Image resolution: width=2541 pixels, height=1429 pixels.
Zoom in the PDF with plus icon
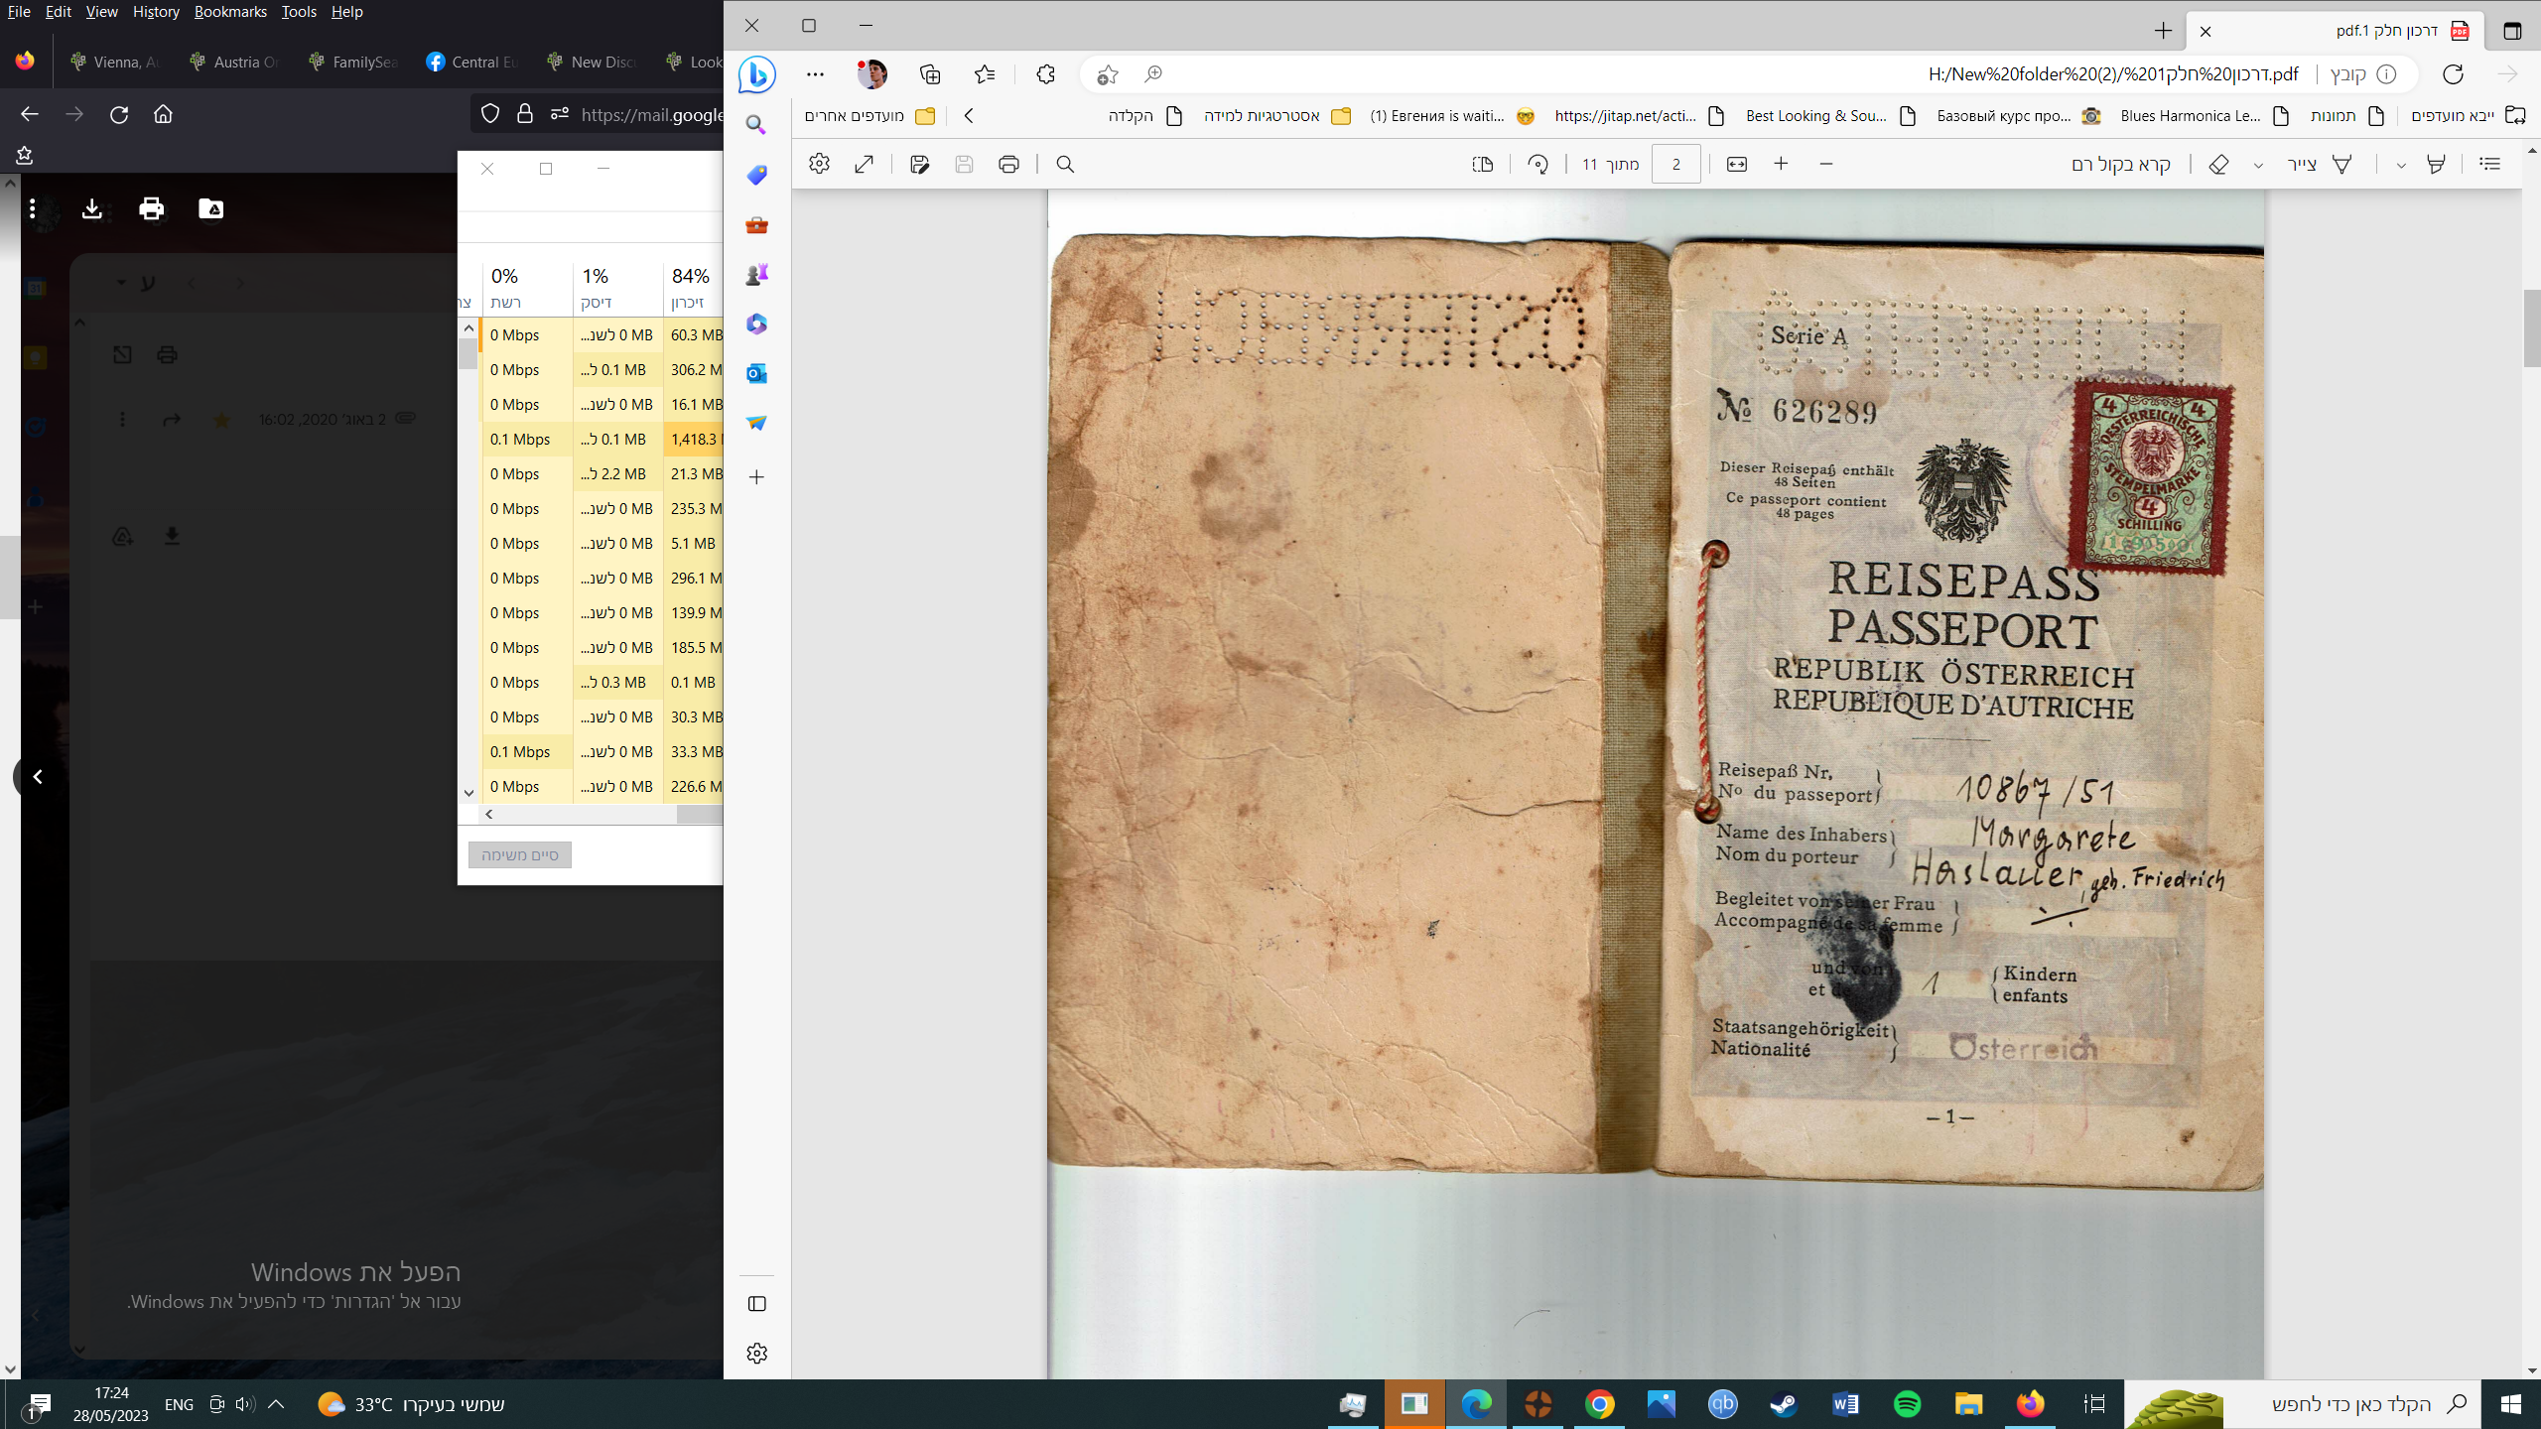(x=1781, y=164)
